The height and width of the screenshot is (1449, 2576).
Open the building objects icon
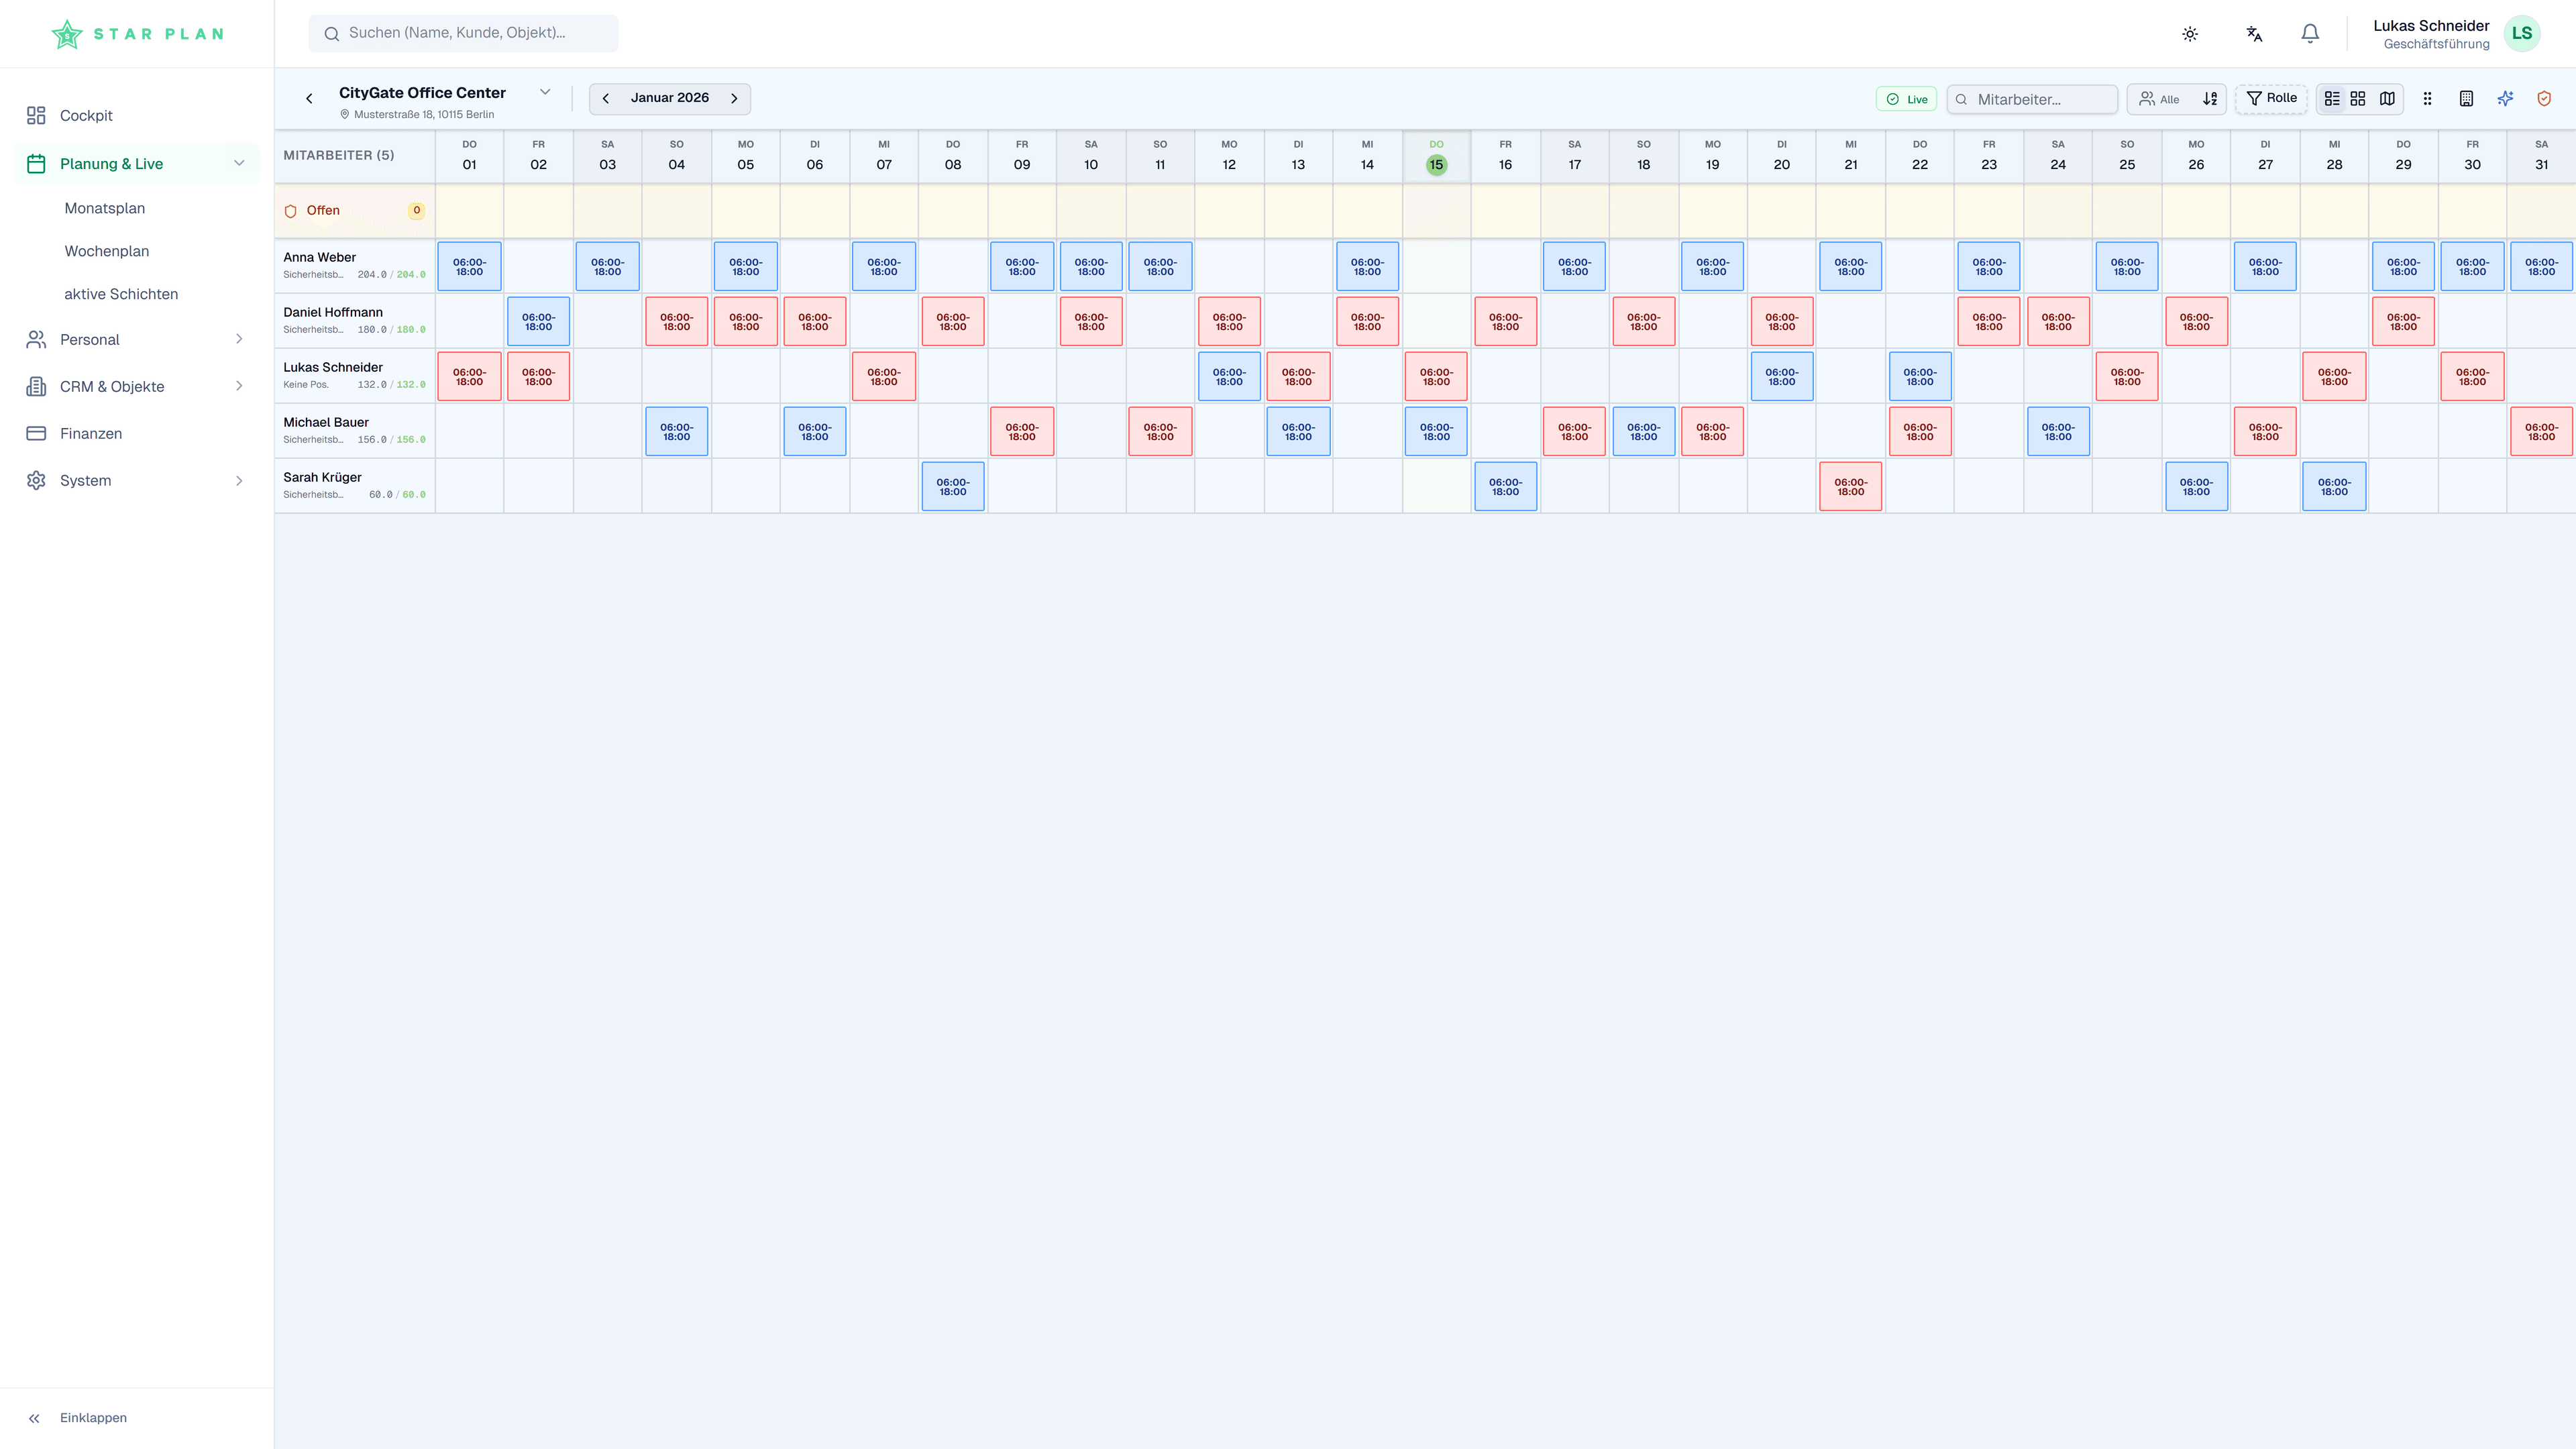tap(2466, 98)
